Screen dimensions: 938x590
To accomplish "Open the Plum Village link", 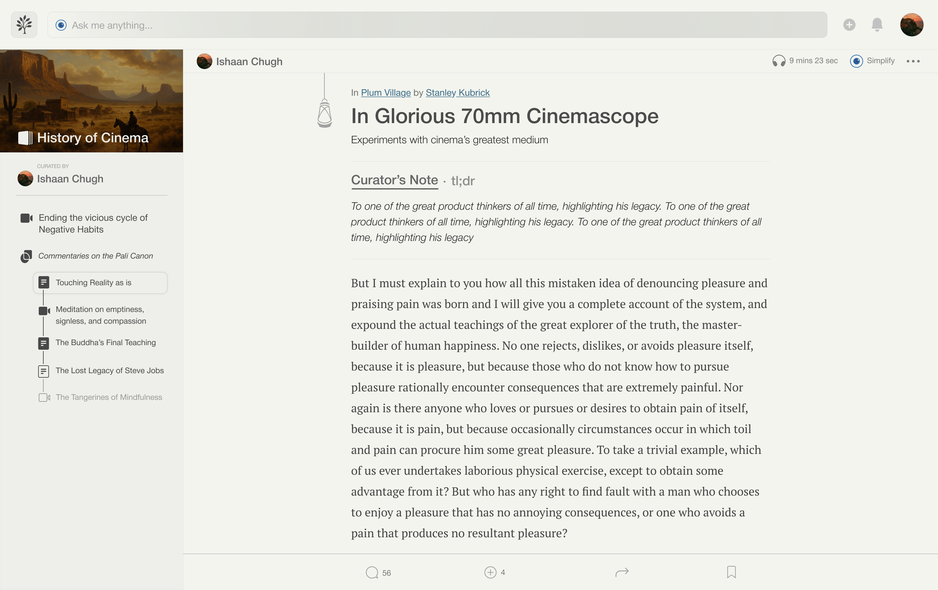I will [x=386, y=93].
